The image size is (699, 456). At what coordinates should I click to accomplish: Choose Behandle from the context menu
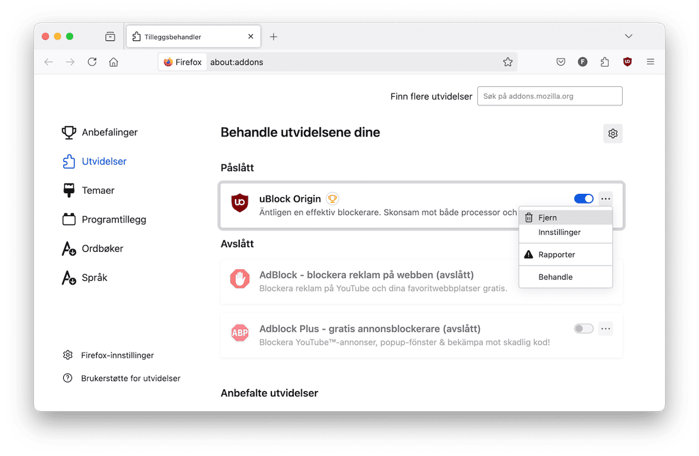click(566, 277)
